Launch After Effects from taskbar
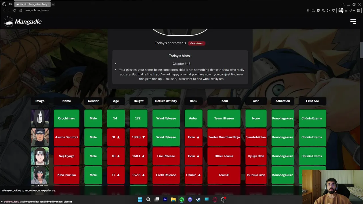The width and height of the screenshot is (363, 204). pos(165,199)
